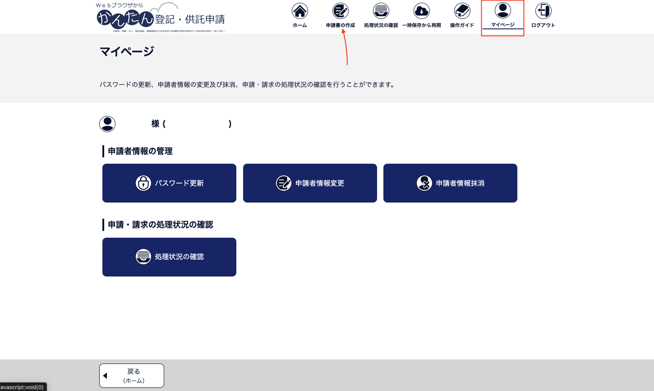Click the Home (ホーム) house icon

(299, 11)
